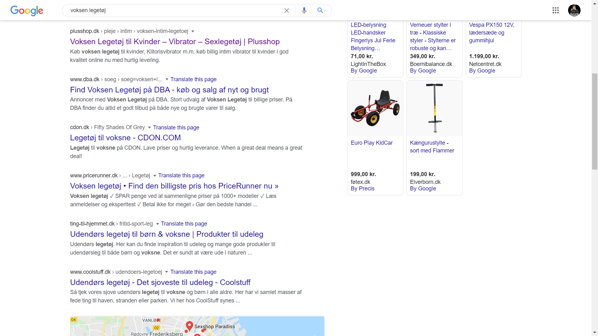Image resolution: width=598 pixels, height=336 pixels.
Task: Click the Google logo
Action: (x=27, y=11)
